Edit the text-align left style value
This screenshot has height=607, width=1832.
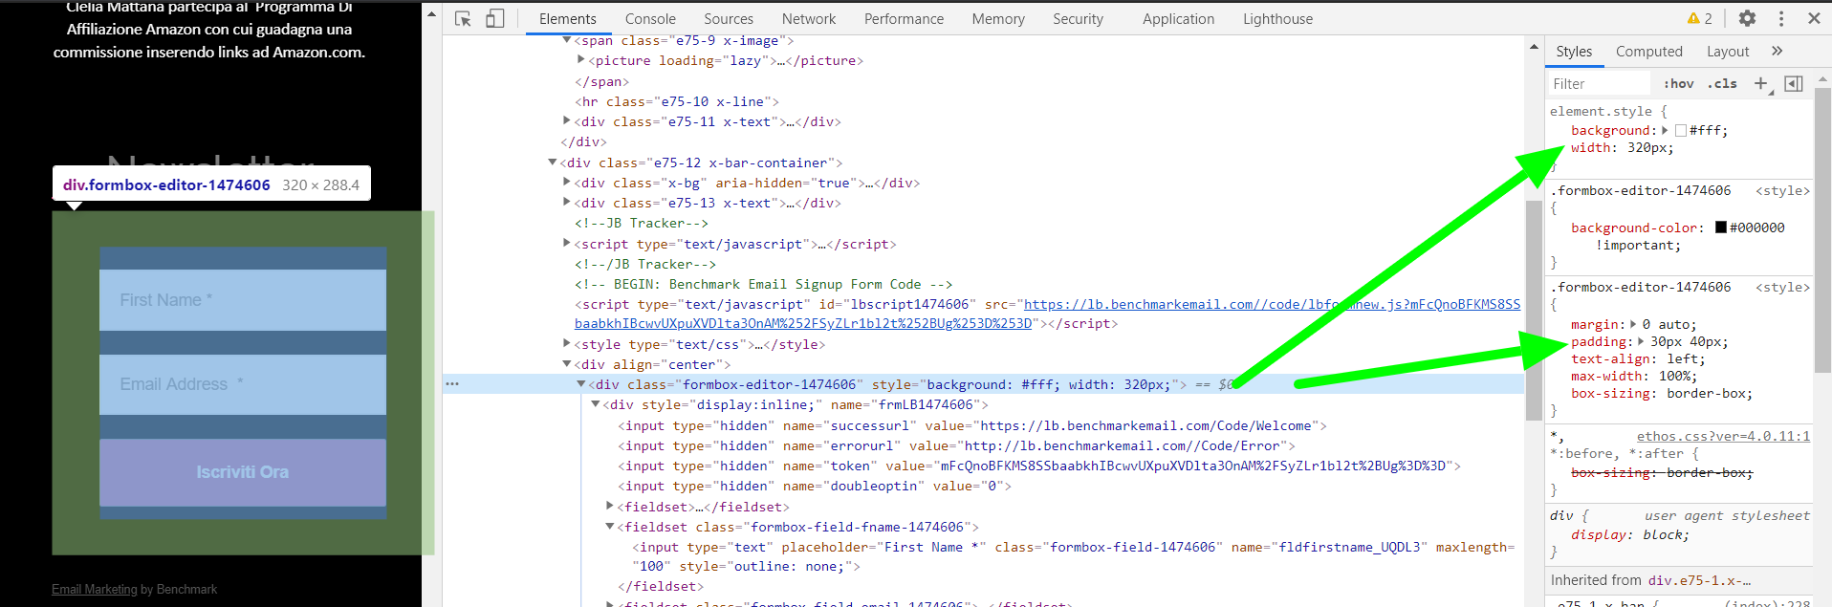(1682, 358)
